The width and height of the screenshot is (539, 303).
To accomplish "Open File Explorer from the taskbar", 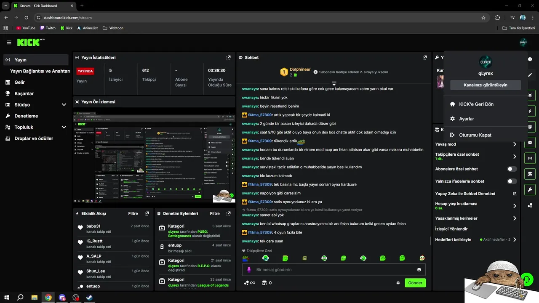I will click(35, 297).
